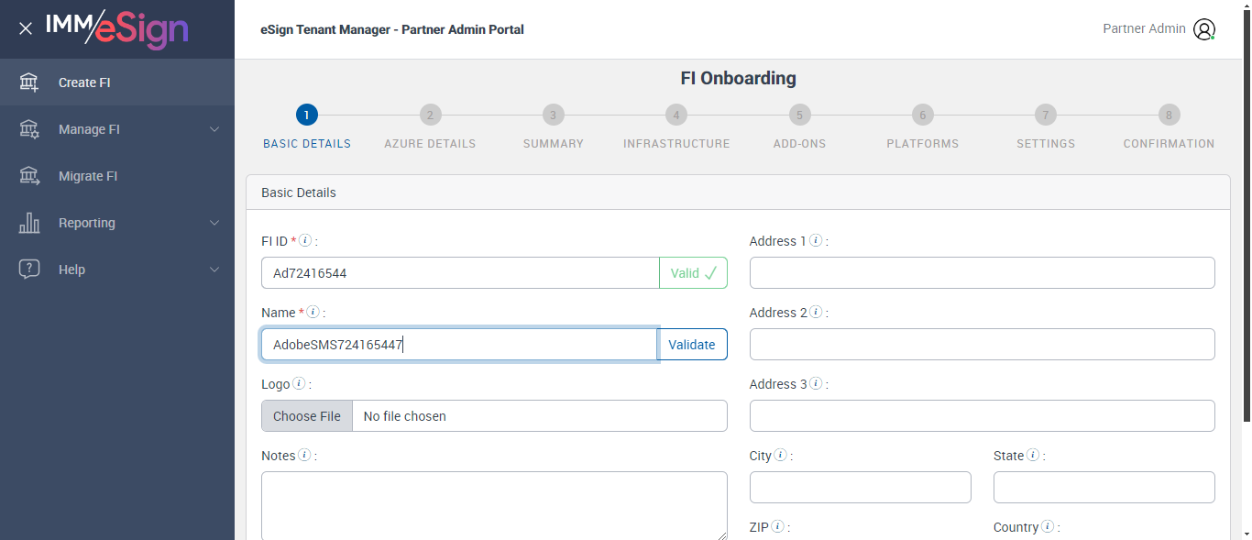Click the info icon beside Logo label
Screen dimensions: 1252x540
tap(299, 384)
